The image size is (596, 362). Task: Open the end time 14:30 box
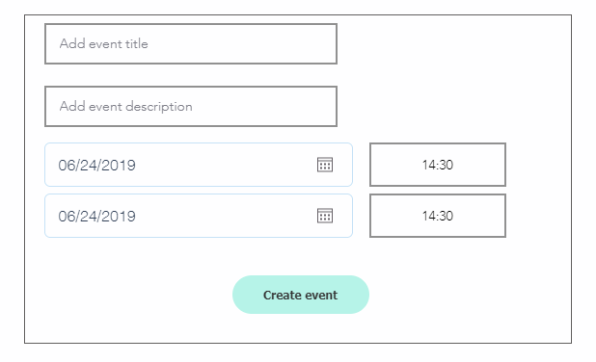coord(438,216)
